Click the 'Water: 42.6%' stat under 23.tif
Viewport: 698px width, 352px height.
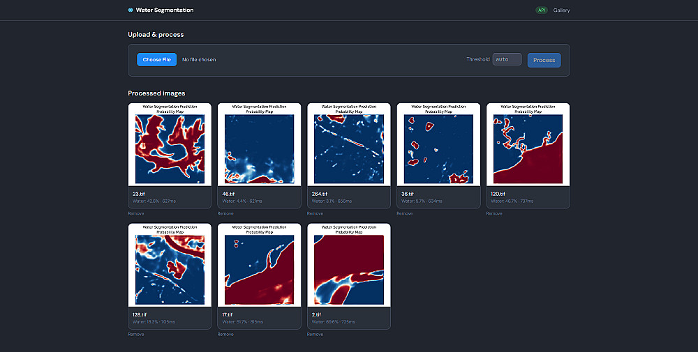[x=147, y=201]
